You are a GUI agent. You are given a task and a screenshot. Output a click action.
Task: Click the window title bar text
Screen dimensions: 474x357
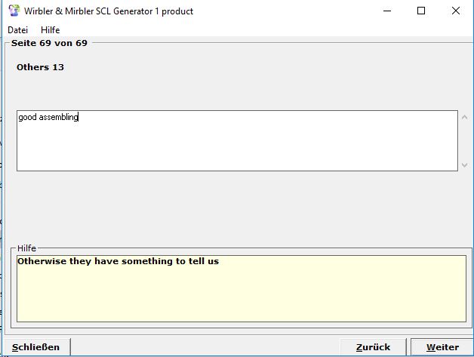(109, 11)
